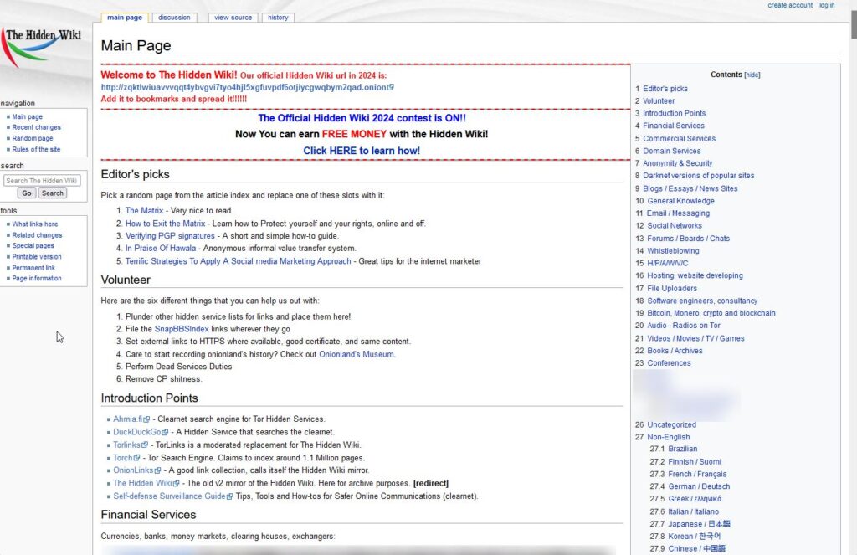
Task: Open Printable version link
Action: pyautogui.click(x=37, y=256)
